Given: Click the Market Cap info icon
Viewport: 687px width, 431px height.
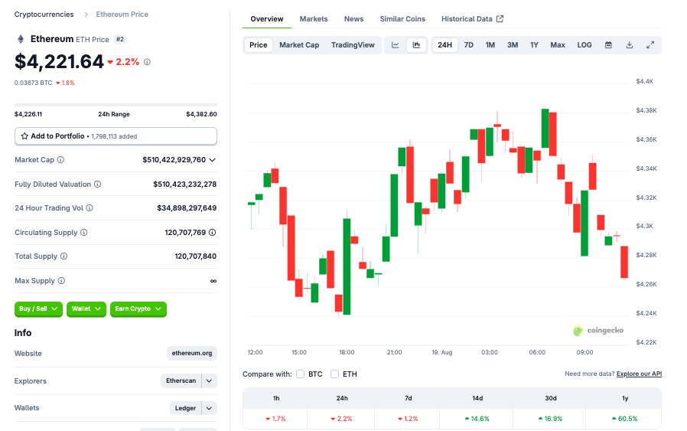Looking at the screenshot, I should point(61,159).
